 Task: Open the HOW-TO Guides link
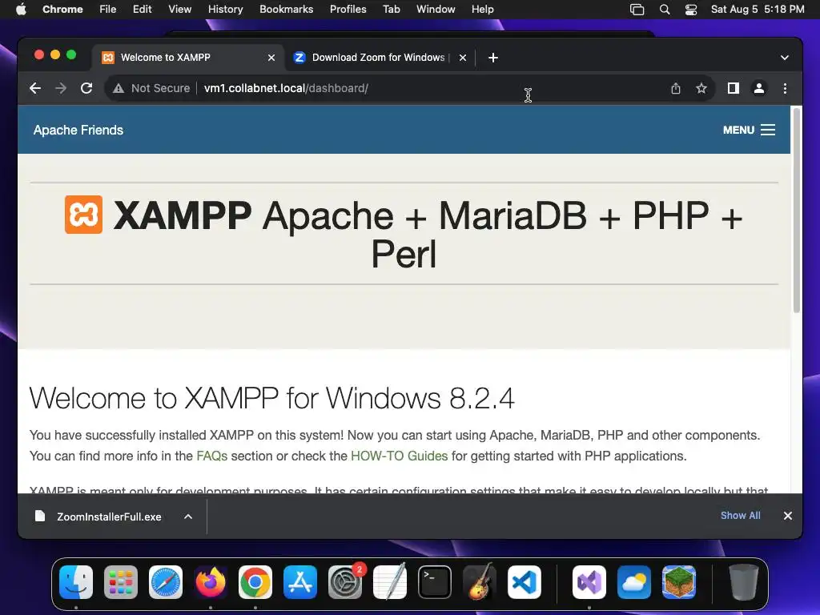pyautogui.click(x=399, y=456)
